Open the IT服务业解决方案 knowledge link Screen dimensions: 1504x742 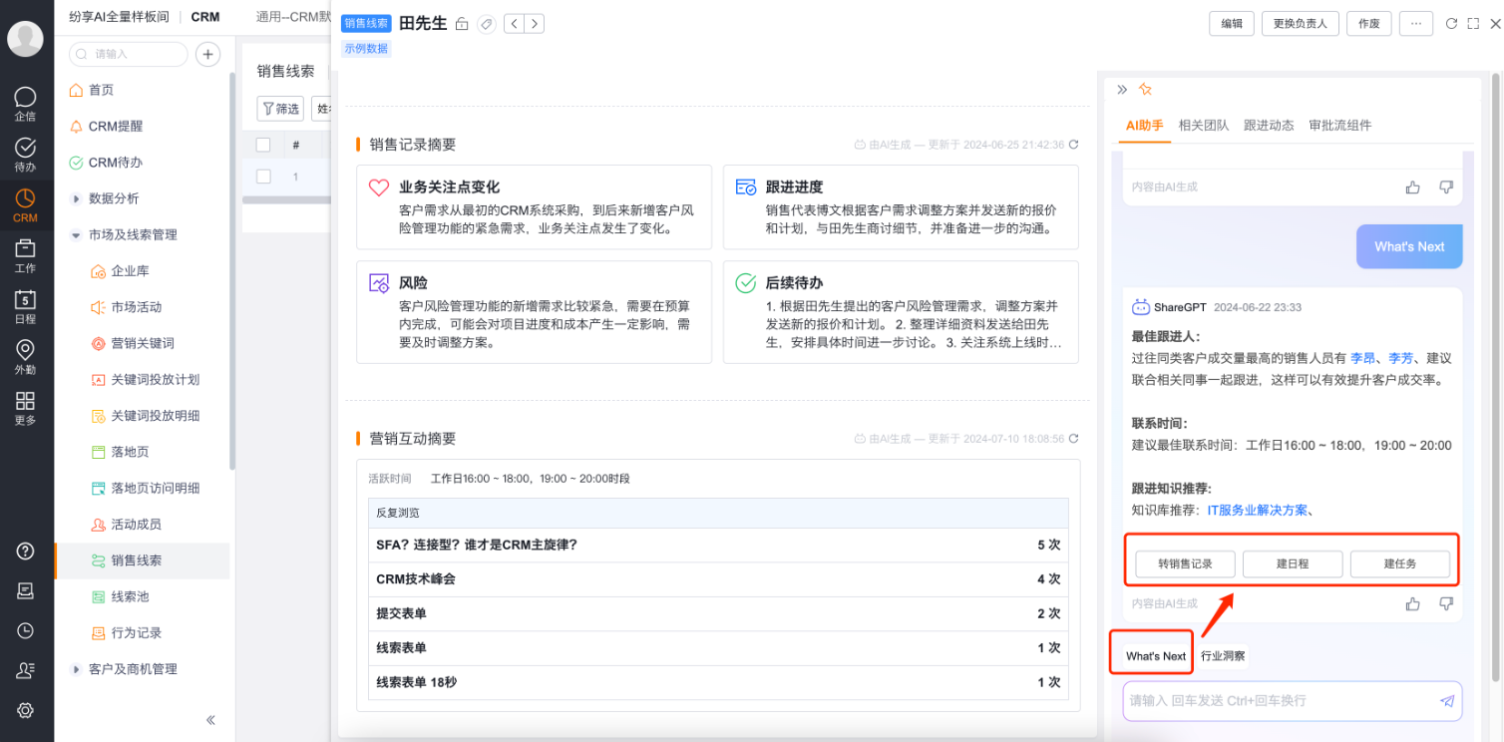point(1256,511)
